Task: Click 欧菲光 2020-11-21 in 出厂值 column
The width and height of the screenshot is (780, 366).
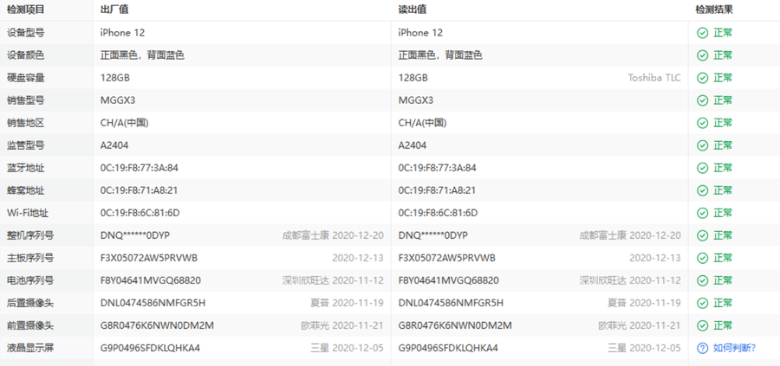Action: point(342,325)
